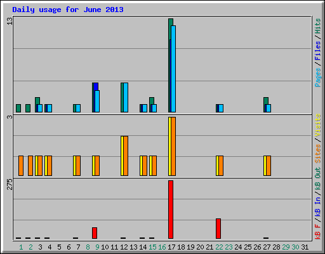Select the green Hits bar for day 2

click(28, 108)
